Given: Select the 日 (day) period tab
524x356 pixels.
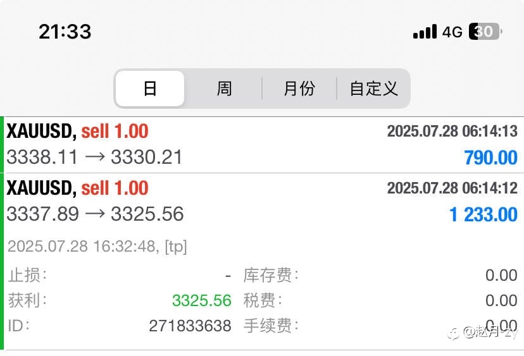Looking at the screenshot, I should [150, 89].
